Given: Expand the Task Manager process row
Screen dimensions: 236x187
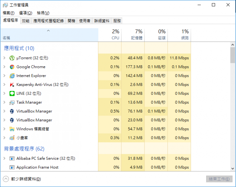Looking at the screenshot, I should click(x=4, y=102).
